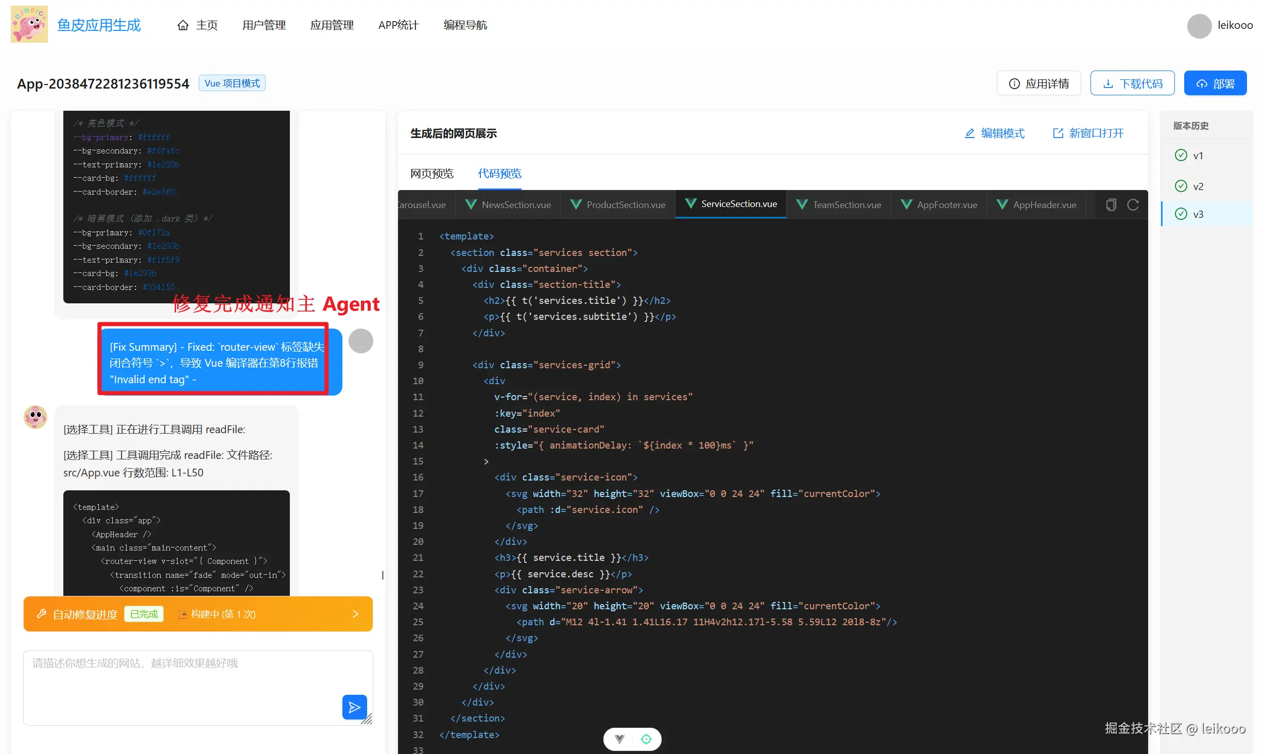The image size is (1264, 754).
Task: Click the 下载代码 button
Action: point(1132,83)
